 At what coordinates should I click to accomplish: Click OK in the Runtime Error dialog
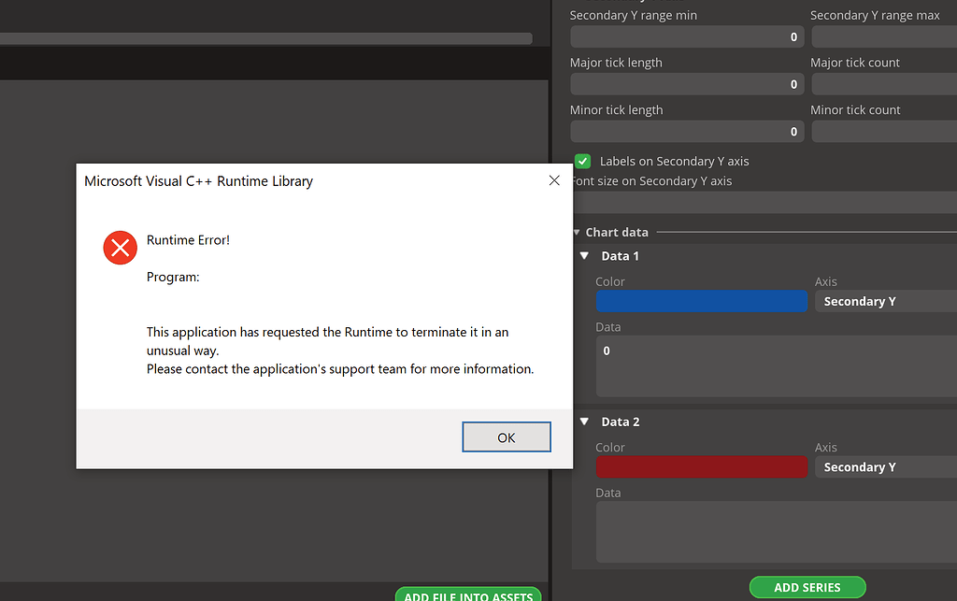pyautogui.click(x=506, y=436)
